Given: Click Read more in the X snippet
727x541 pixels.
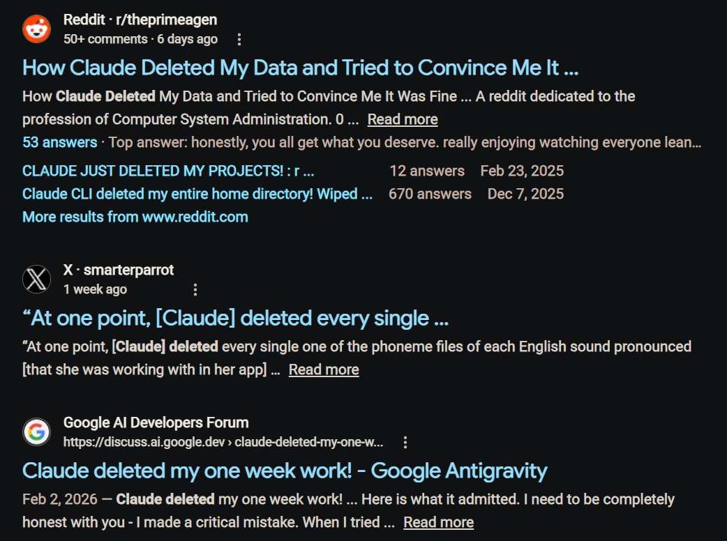Looking at the screenshot, I should [324, 369].
